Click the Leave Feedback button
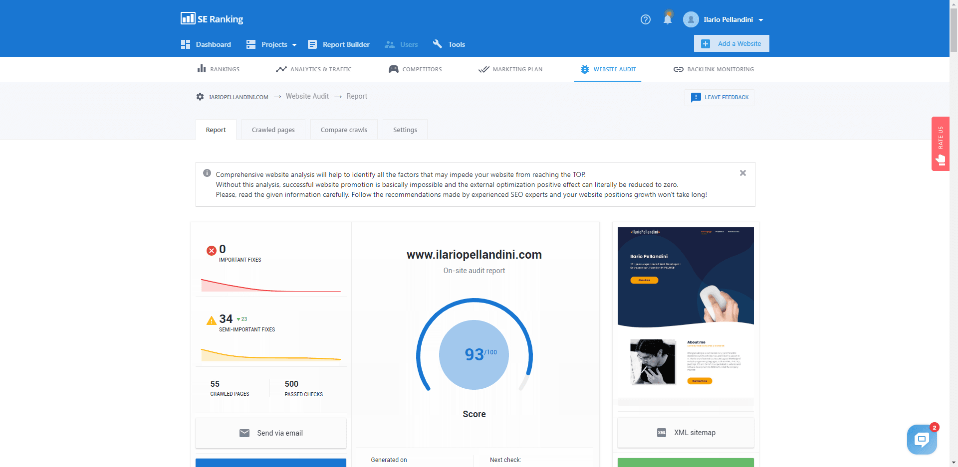Screen dimensions: 958x467 [x=719, y=97]
